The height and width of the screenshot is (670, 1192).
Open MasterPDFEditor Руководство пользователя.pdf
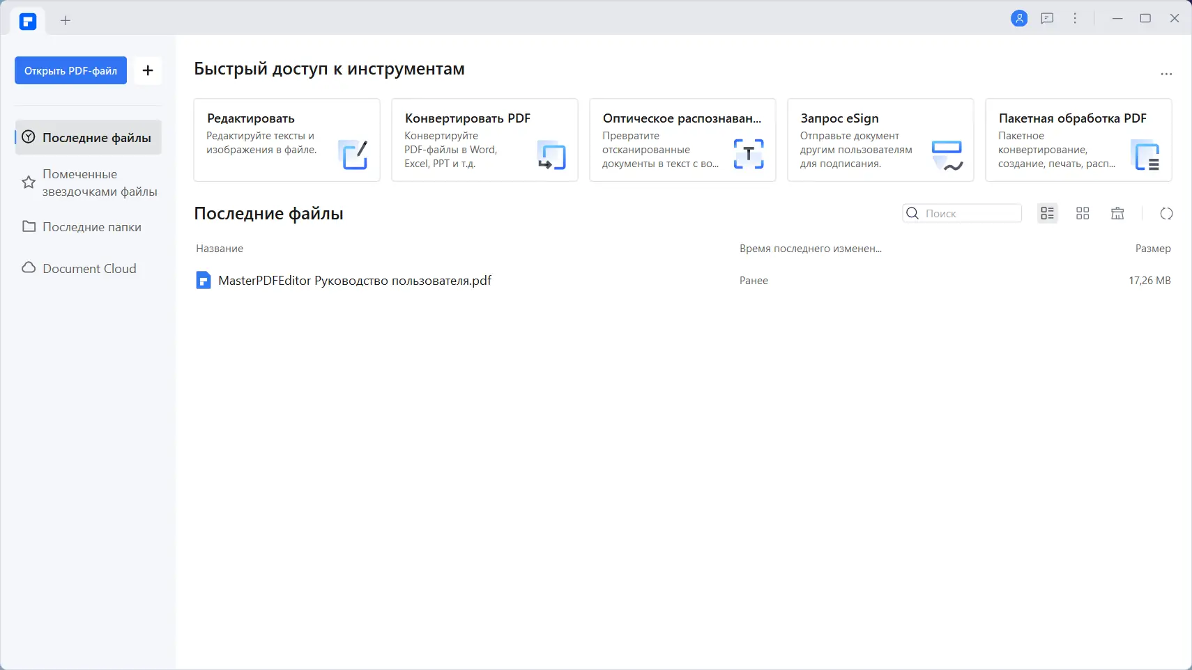pos(355,281)
